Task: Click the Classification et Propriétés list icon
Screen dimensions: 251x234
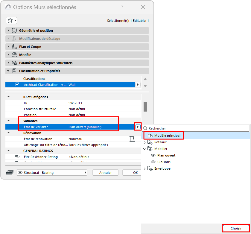Action: tap(14, 71)
